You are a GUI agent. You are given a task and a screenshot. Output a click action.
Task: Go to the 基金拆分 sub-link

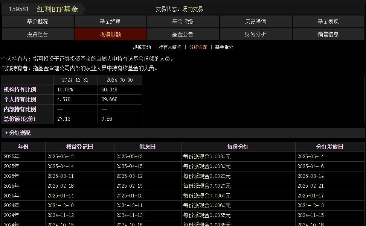224,47
